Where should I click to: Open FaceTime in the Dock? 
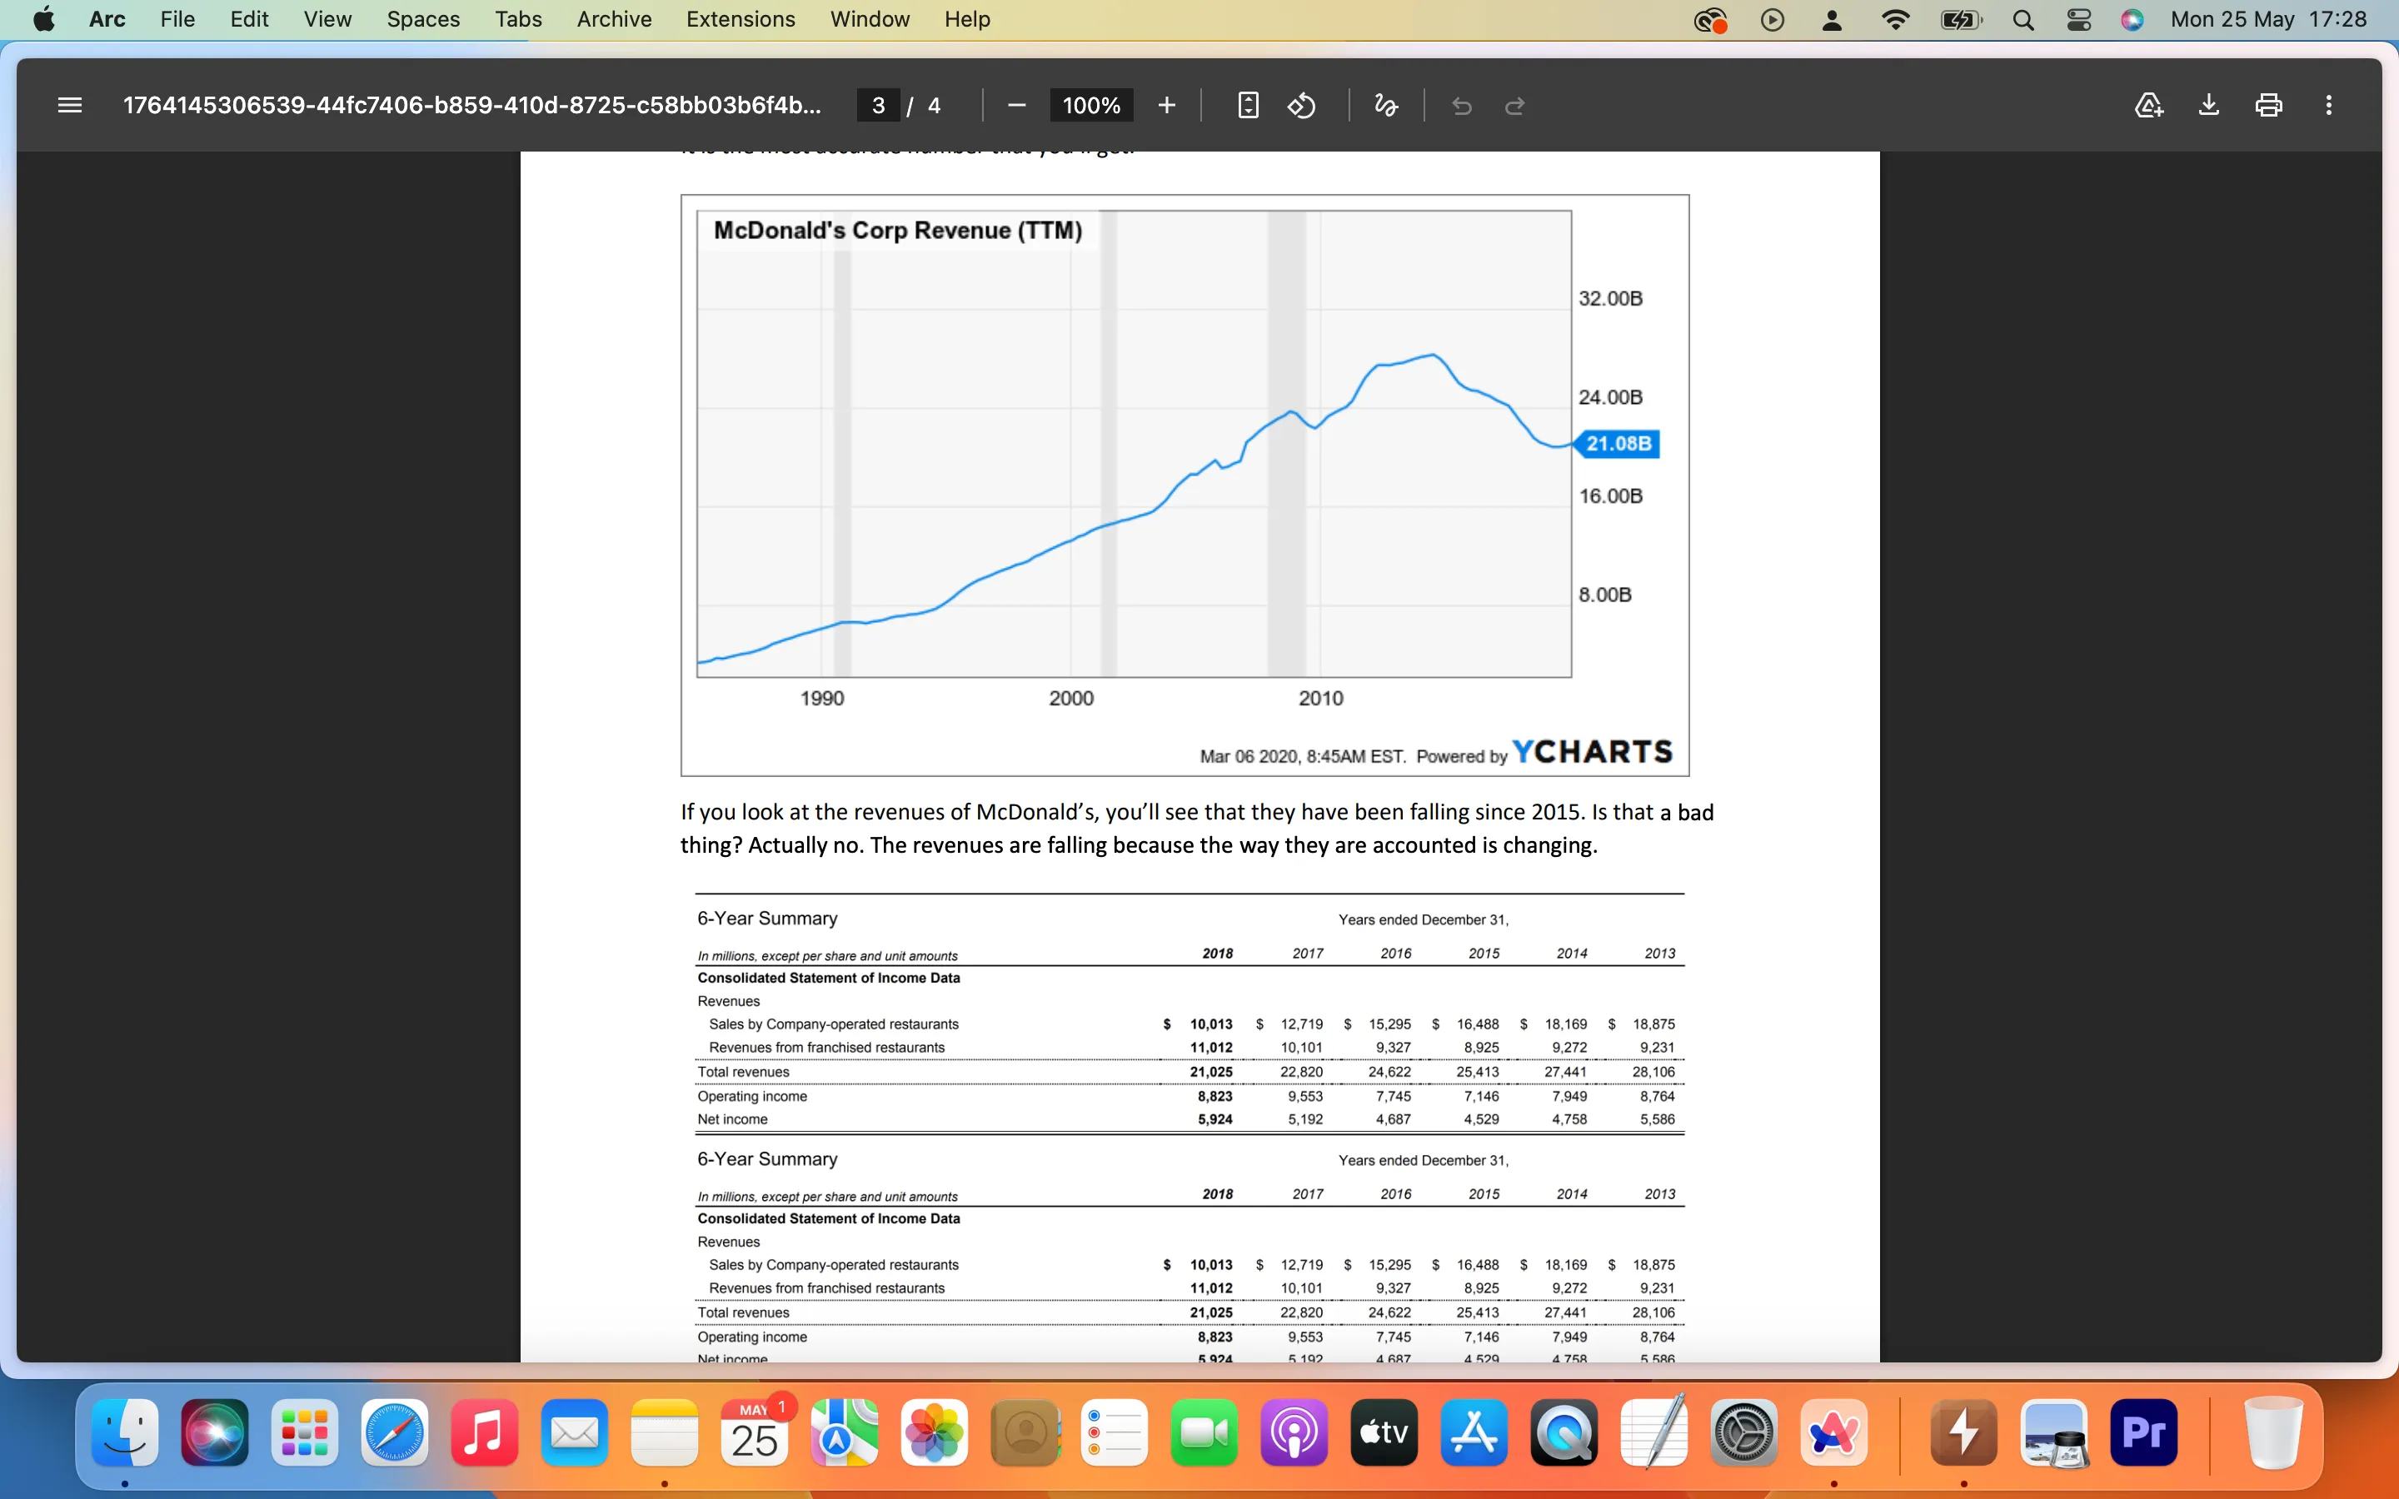coord(1204,1432)
